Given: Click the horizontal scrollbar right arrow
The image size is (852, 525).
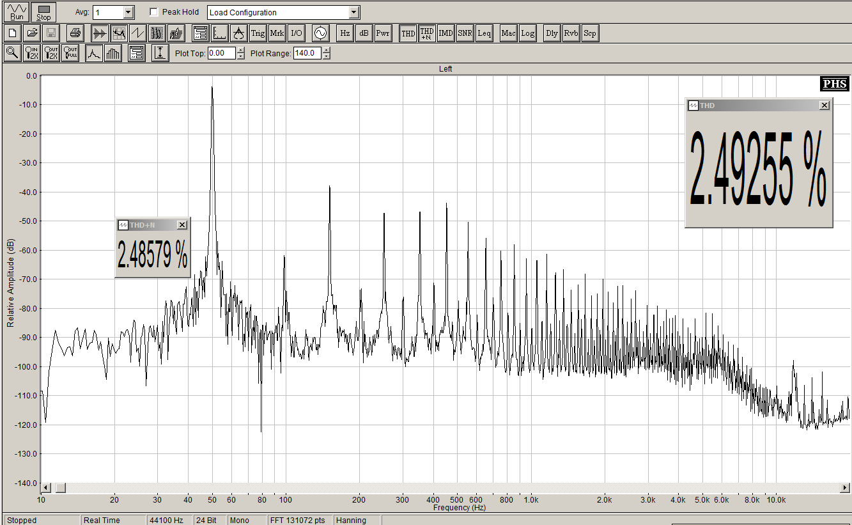Looking at the screenshot, I should pyautogui.click(x=845, y=488).
